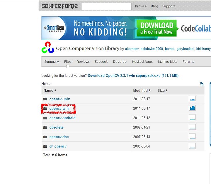
Task: Click the CodeCollab logo in banner
Action: coord(196,28)
